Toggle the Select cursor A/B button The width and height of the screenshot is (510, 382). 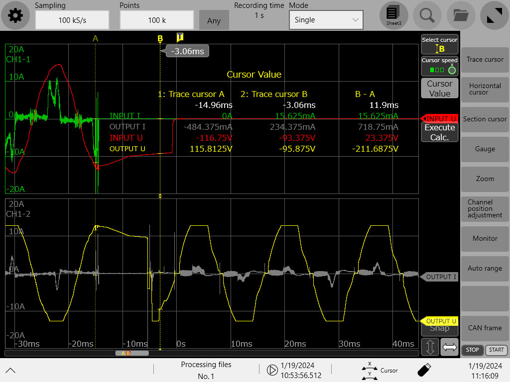point(439,45)
